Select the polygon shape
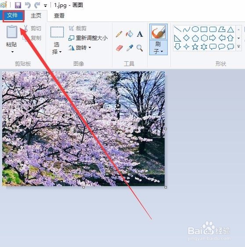Screen dimensions: 245x247 pos(222,29)
